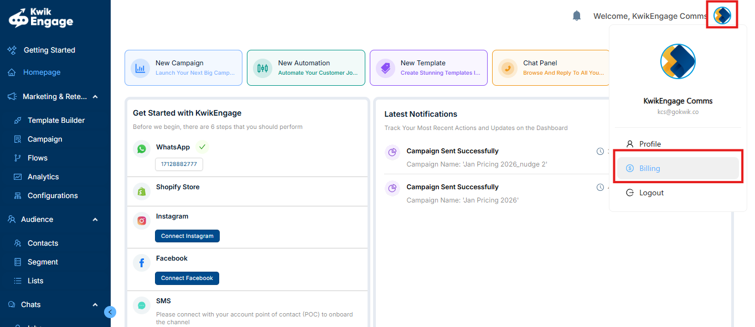Open the notifications bell
Screen dimensions: 755x327
pos(577,16)
